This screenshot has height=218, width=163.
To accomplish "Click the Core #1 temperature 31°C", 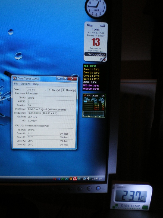I will (x=43, y=137).
